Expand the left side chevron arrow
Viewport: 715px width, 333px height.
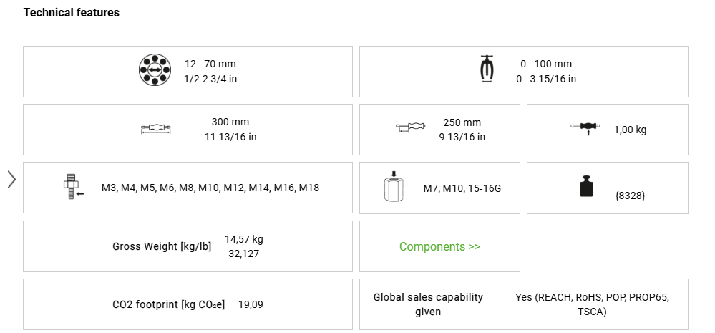point(11,179)
